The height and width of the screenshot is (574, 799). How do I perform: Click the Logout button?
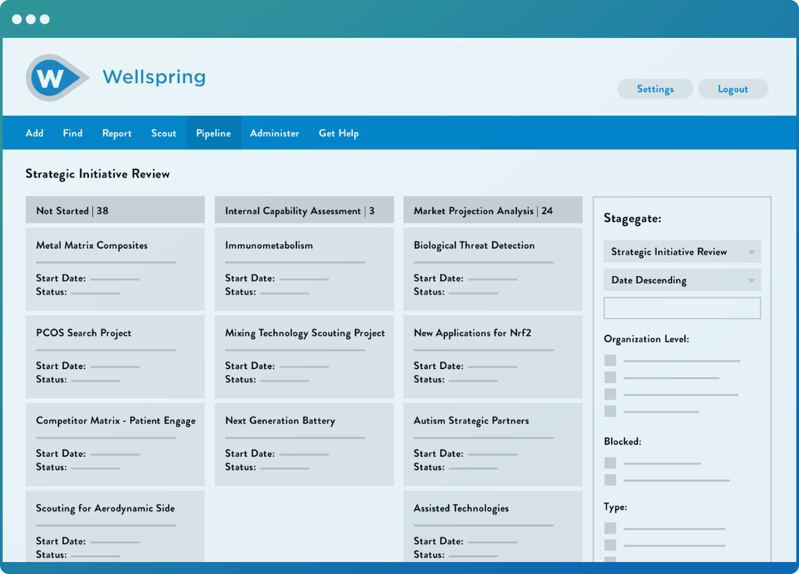click(733, 89)
